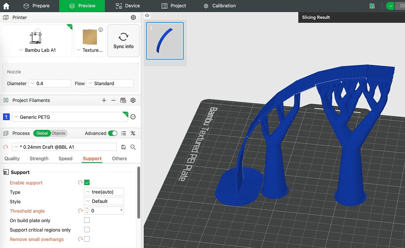Screen dimensions: 405x248
Task: Reset 0.24mm Draft preset changes icon
Action: tap(6, 147)
